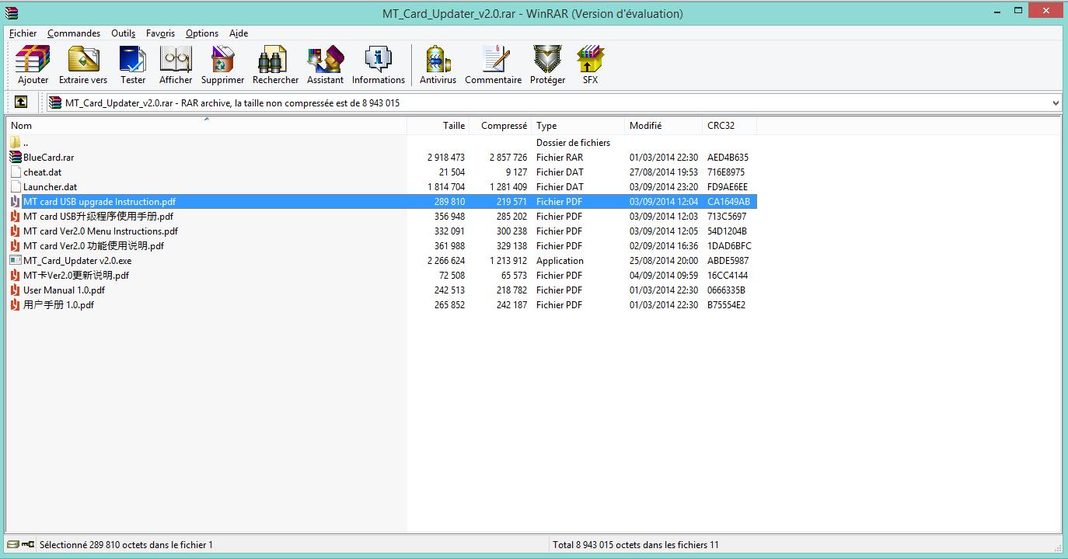The image size is (1068, 559).
Task: Click CRC32 value 0666335B
Action: click(x=726, y=290)
